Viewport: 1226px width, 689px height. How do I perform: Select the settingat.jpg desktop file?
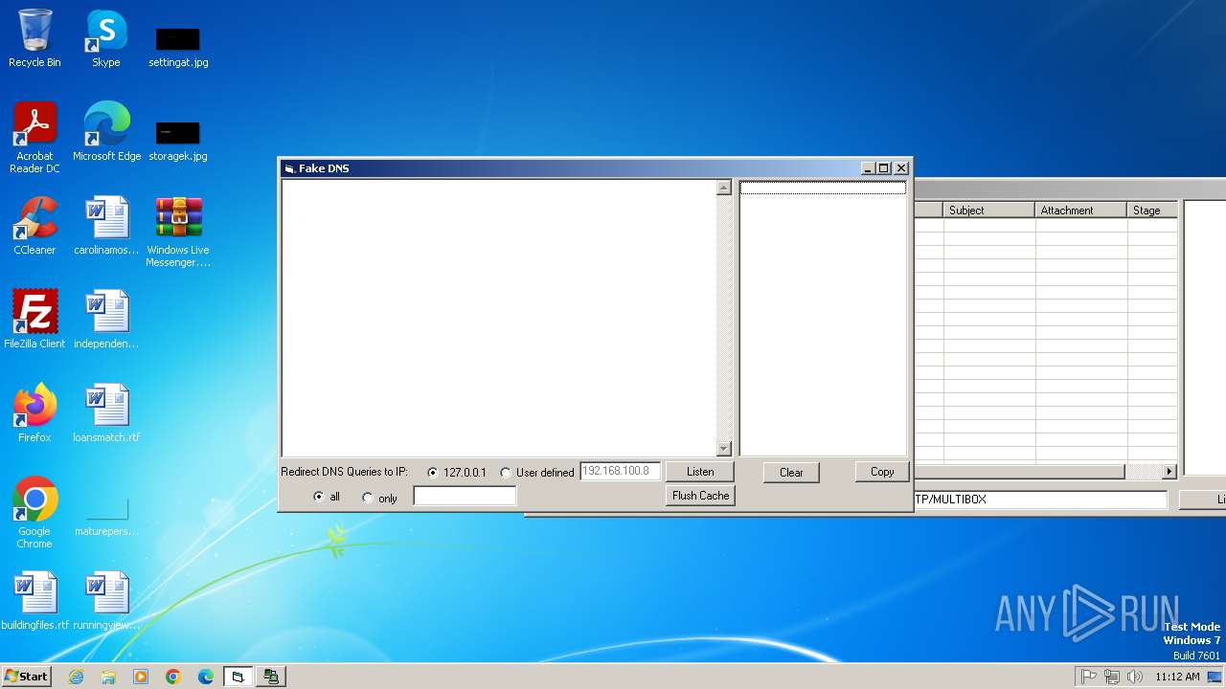pyautogui.click(x=178, y=46)
